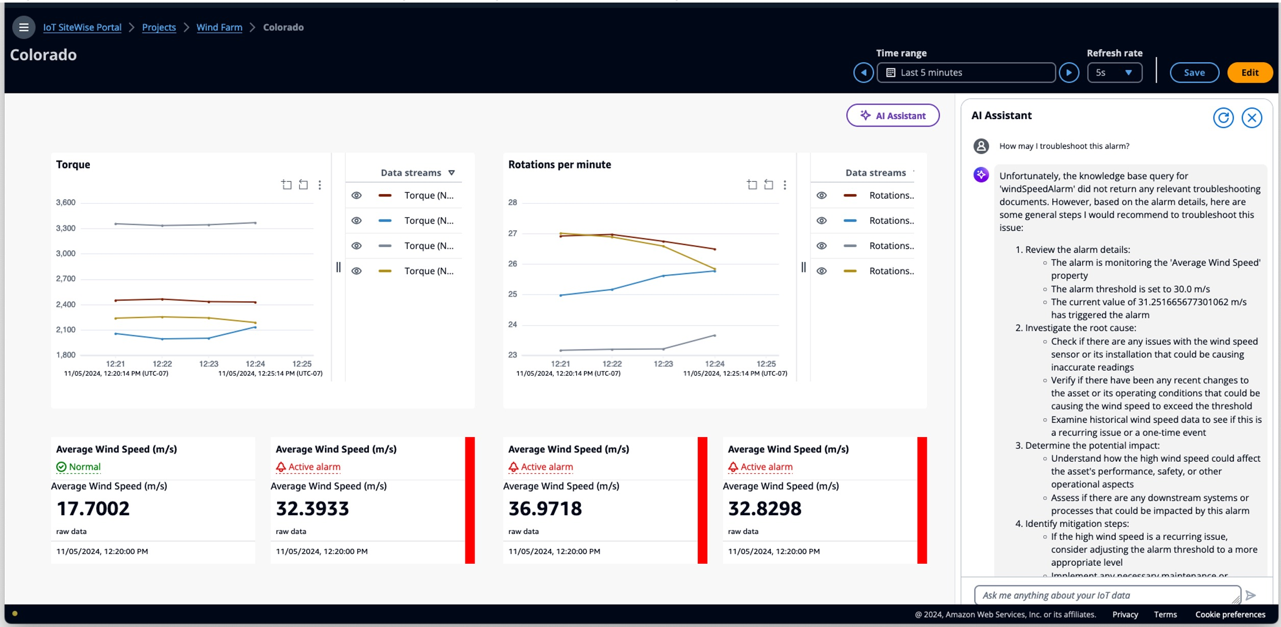
Task: Open the Last 5 minutes time range picker
Action: click(966, 73)
